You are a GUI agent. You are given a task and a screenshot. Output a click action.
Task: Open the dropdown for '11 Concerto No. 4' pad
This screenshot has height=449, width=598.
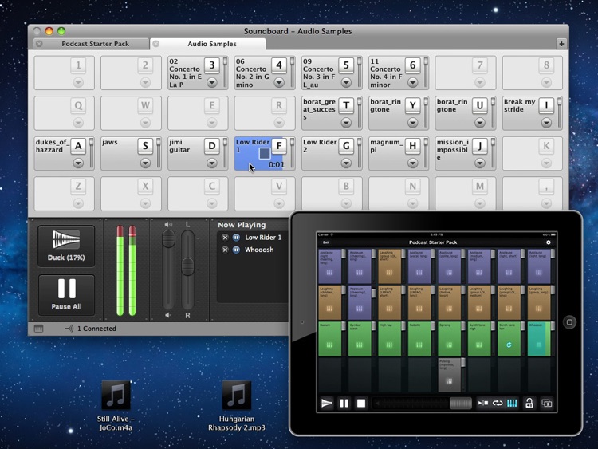pyautogui.click(x=413, y=82)
